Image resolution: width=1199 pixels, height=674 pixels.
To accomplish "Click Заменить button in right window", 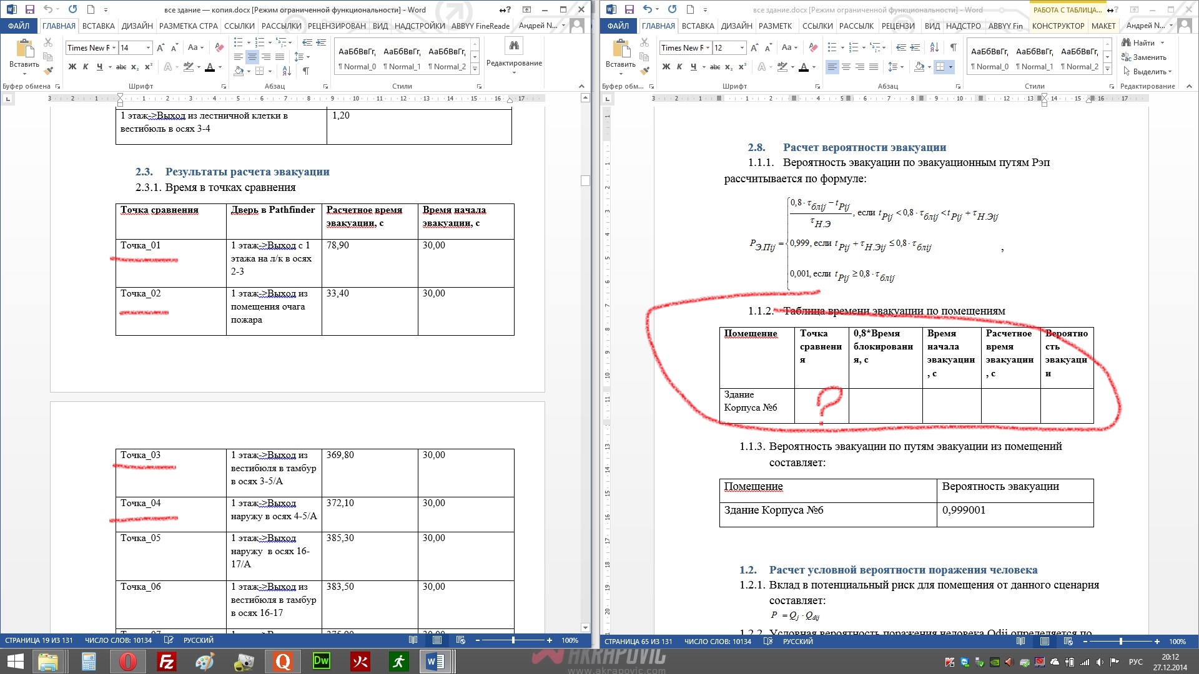I will pyautogui.click(x=1144, y=57).
